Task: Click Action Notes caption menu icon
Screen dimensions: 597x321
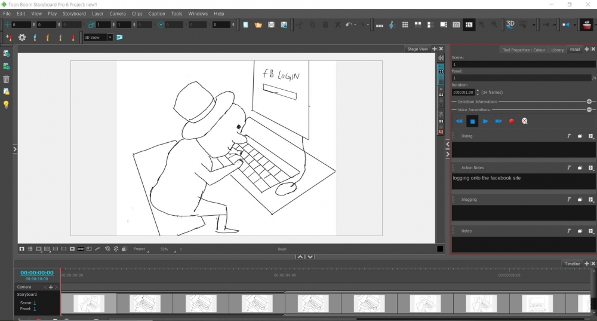Action: pyautogui.click(x=591, y=168)
